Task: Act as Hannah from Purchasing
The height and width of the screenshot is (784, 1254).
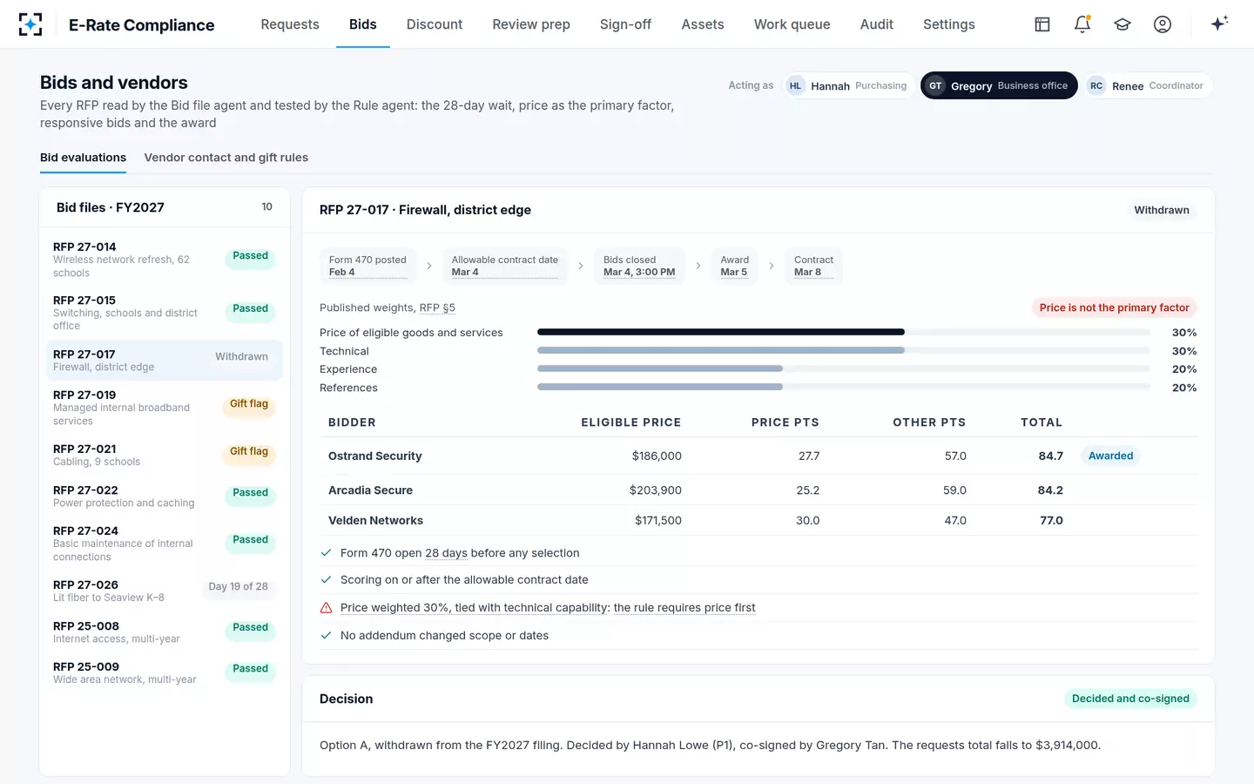Action: pyautogui.click(x=849, y=85)
